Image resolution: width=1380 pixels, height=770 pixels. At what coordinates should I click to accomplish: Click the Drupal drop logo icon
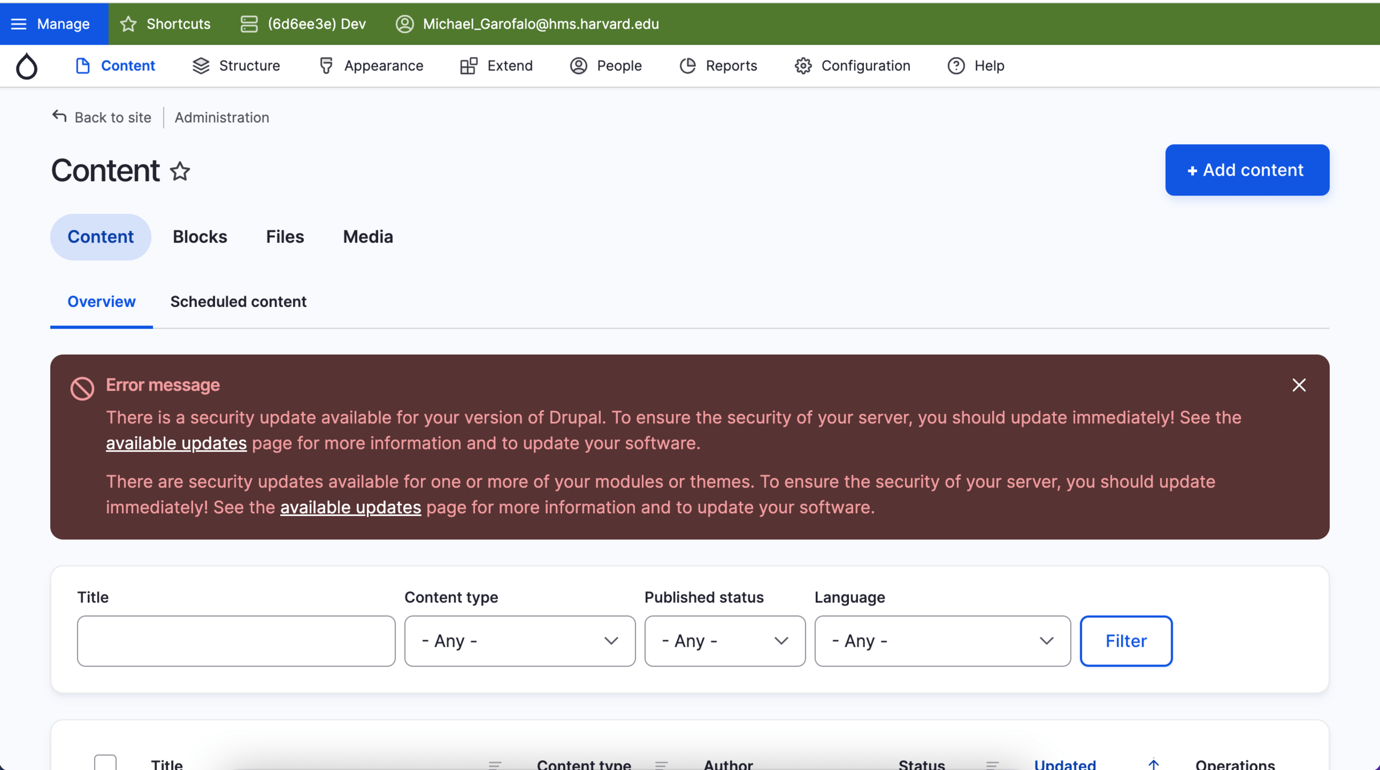coord(26,66)
